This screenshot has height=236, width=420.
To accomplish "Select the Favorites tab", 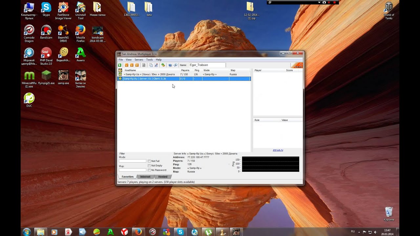I will [x=128, y=177].
